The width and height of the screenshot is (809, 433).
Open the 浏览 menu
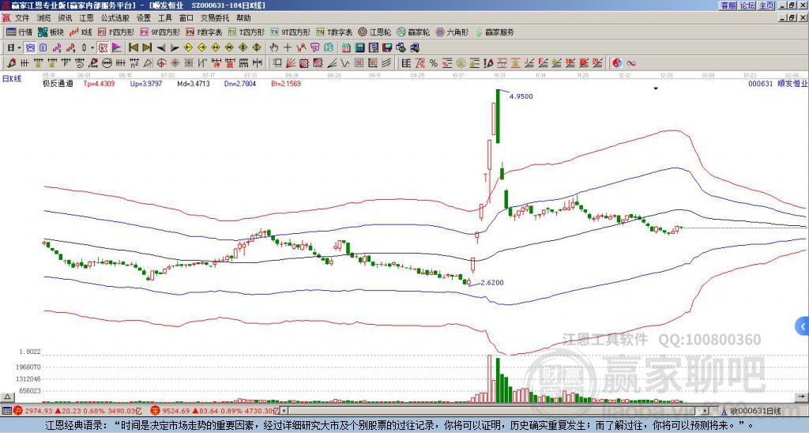pos(44,18)
